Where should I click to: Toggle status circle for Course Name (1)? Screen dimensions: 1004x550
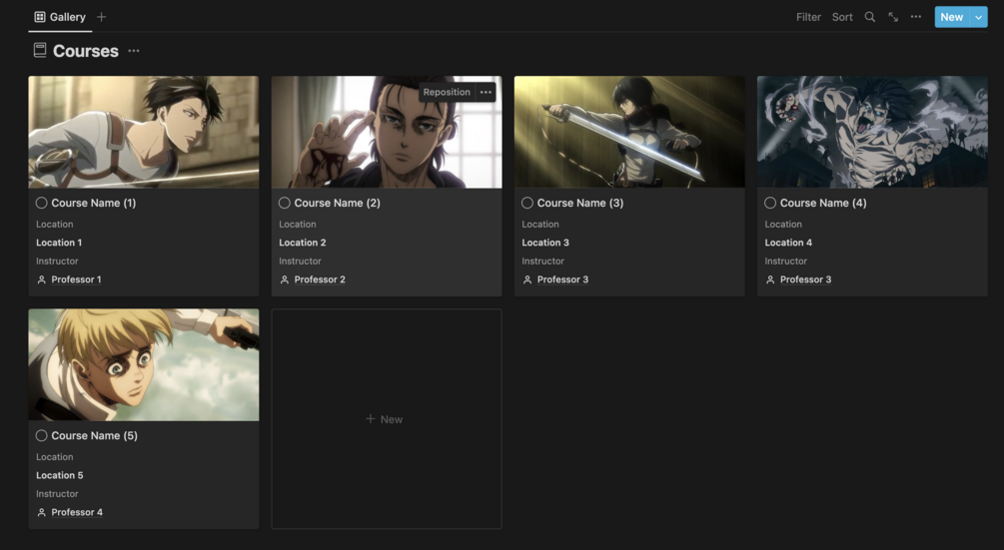point(42,203)
